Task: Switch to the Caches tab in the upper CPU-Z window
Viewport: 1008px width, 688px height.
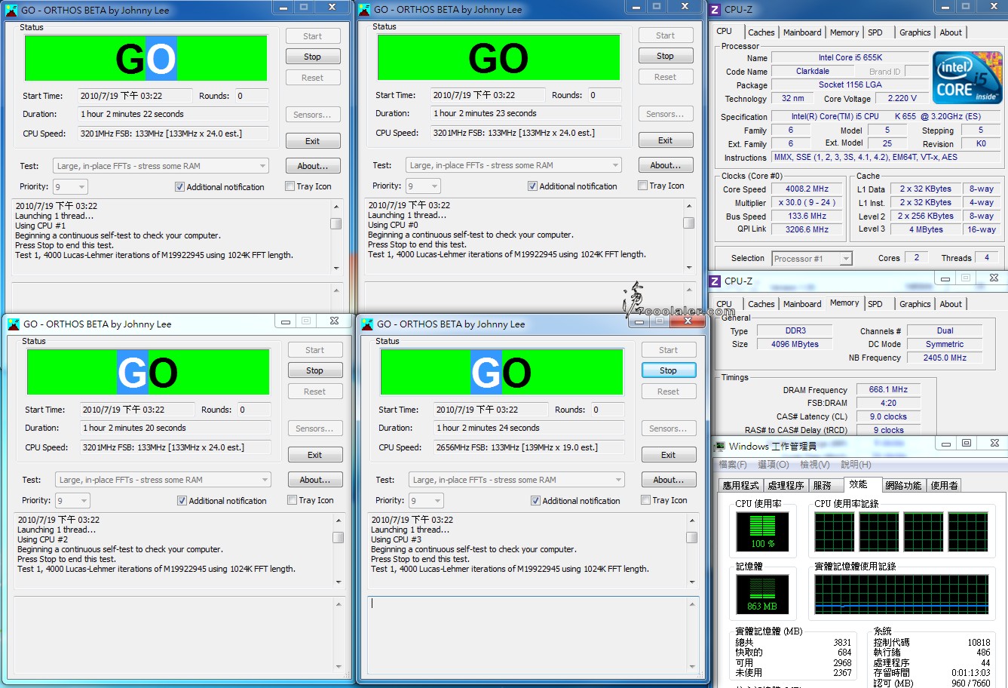Action: [761, 32]
